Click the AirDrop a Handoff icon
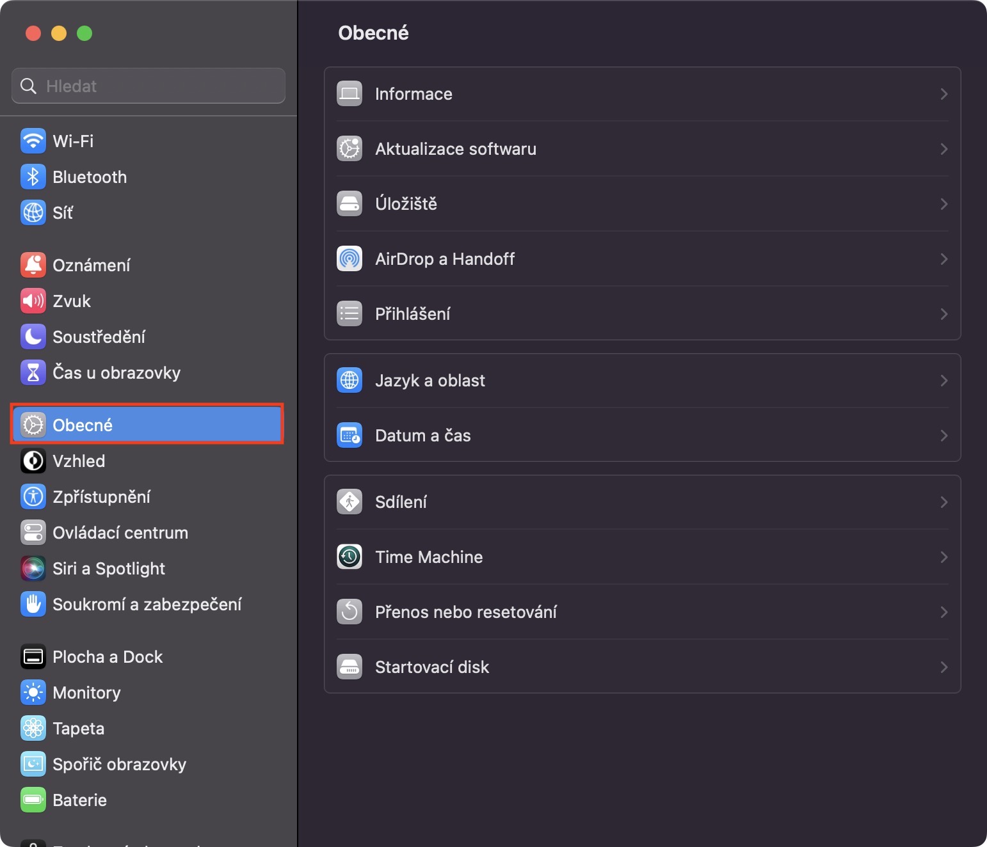The height and width of the screenshot is (847, 987). 349,258
